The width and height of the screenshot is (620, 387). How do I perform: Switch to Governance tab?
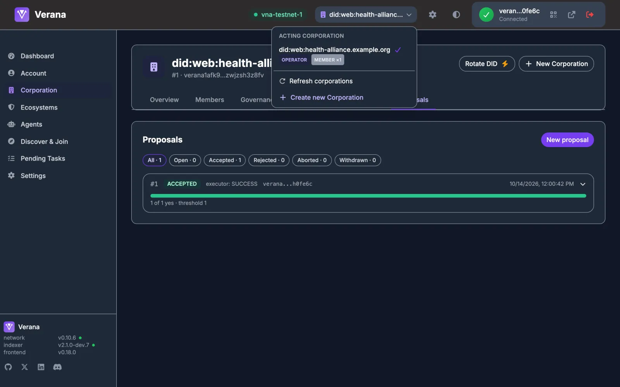pyautogui.click(x=256, y=100)
